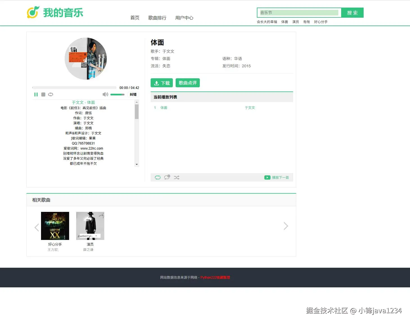Show next related songs with right arrow

click(x=286, y=226)
